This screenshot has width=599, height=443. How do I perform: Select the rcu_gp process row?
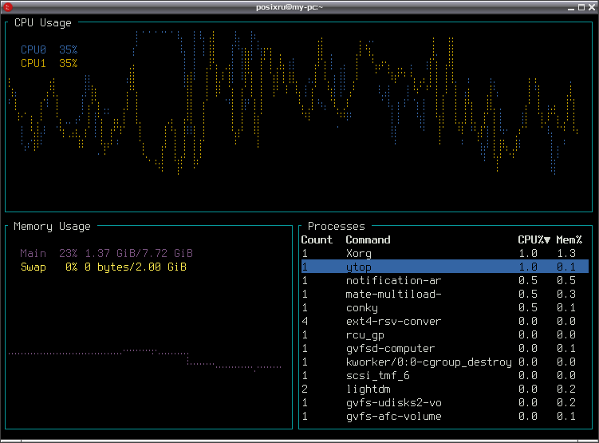[445, 334]
